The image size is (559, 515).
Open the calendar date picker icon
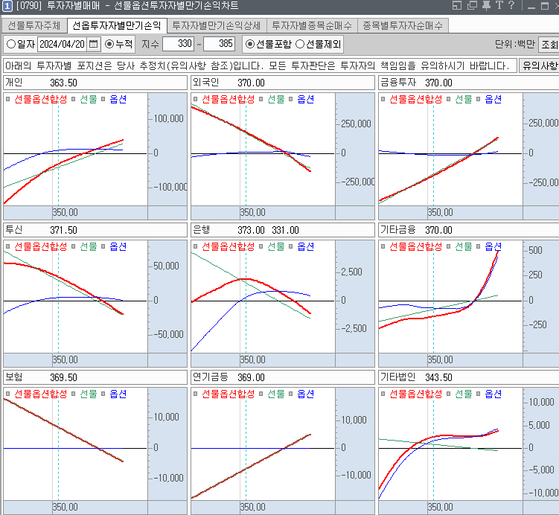coord(94,44)
